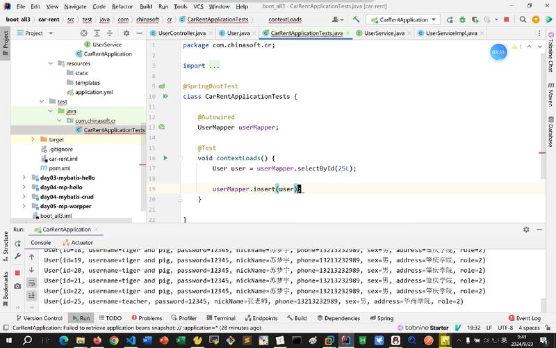
Task: Open the Database side tool window
Action: tap(550, 132)
